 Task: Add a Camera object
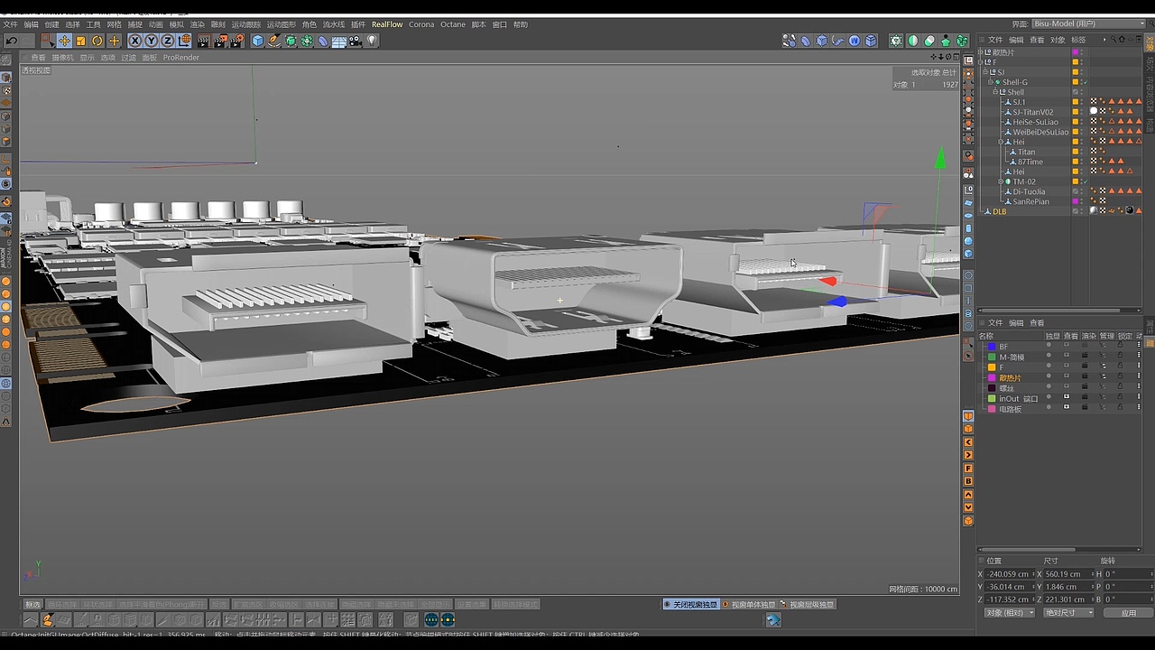click(x=356, y=41)
